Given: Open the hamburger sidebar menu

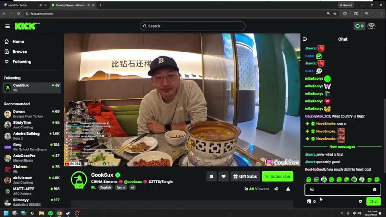Looking at the screenshot, I should click(x=8, y=26).
